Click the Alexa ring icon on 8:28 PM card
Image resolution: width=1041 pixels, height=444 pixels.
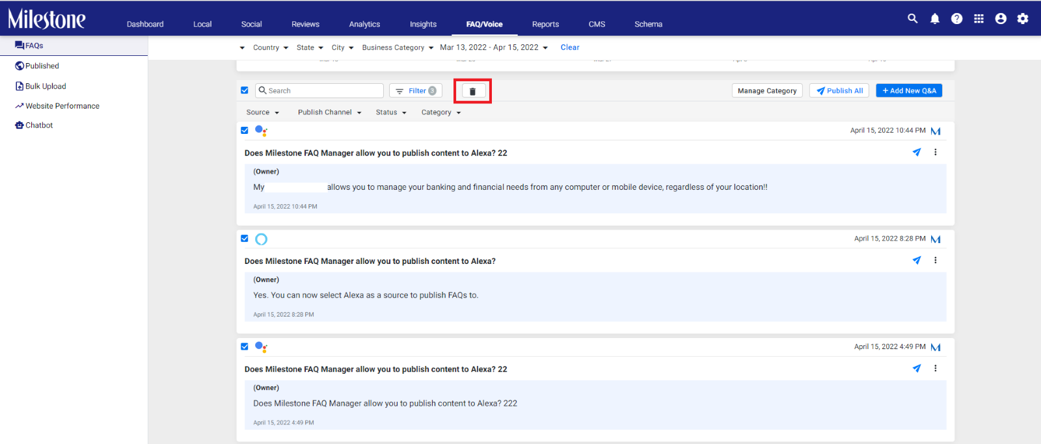coord(261,239)
